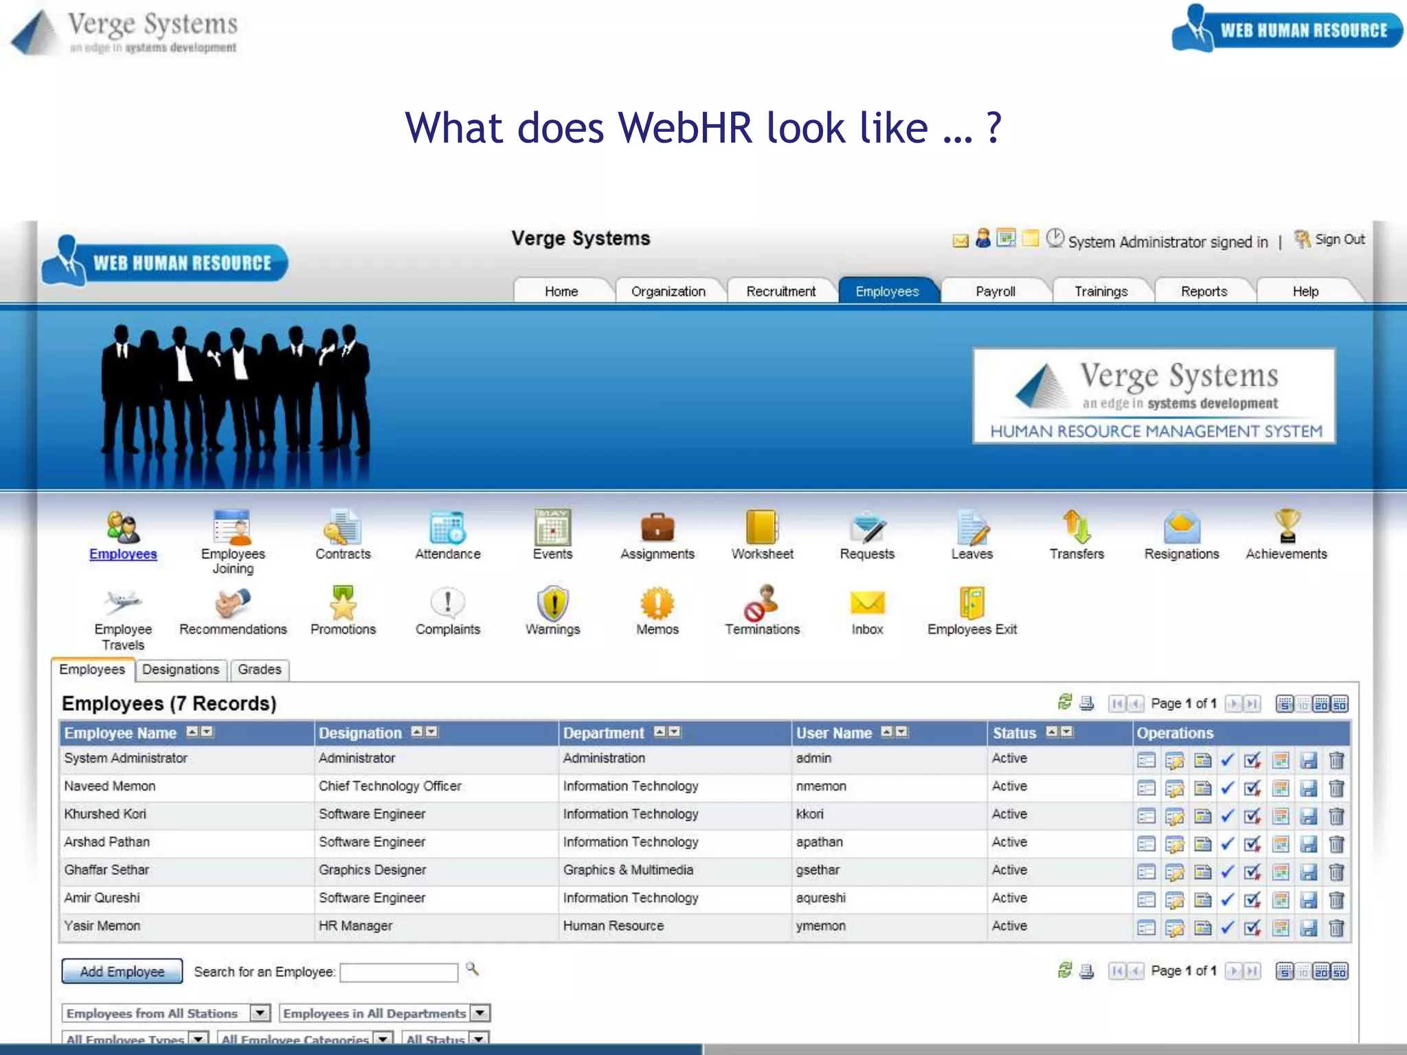
Task: Click the refresh icon above the employees table
Action: pyautogui.click(x=1065, y=701)
